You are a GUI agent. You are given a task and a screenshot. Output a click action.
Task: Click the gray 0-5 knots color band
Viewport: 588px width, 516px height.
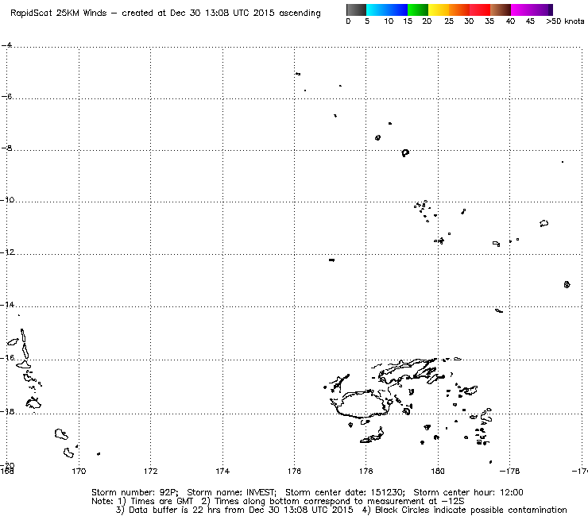tap(356, 10)
